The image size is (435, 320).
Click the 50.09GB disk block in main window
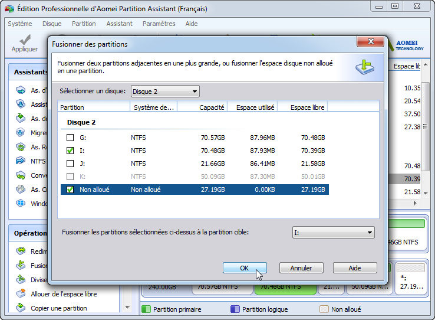[x=370, y=289]
